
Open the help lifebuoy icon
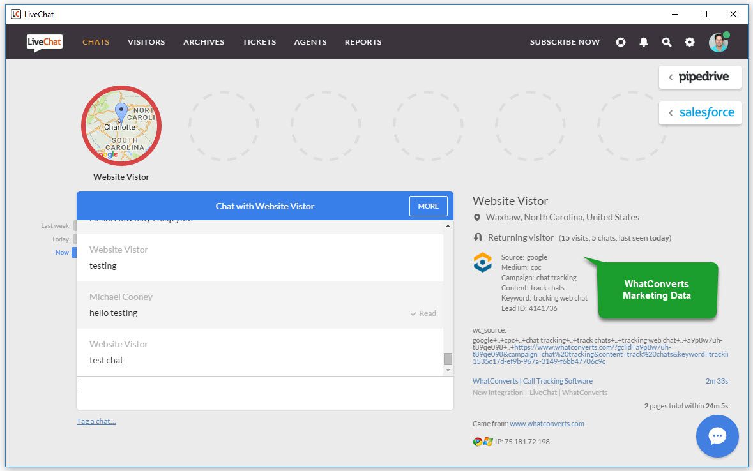tap(620, 42)
